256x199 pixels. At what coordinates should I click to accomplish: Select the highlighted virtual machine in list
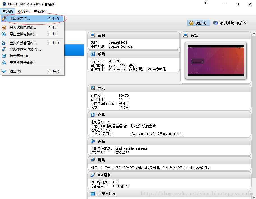tap(74, 50)
